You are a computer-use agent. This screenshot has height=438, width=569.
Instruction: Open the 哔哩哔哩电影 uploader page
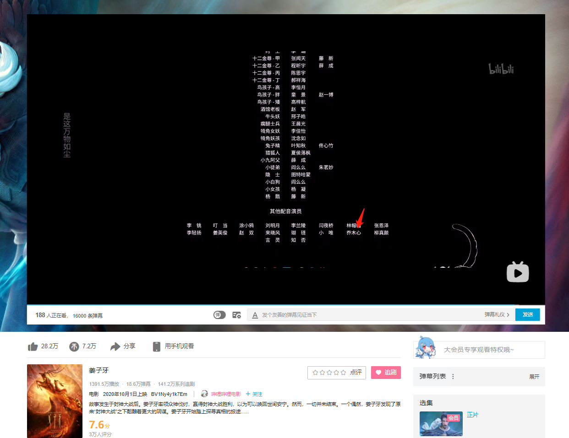point(225,394)
